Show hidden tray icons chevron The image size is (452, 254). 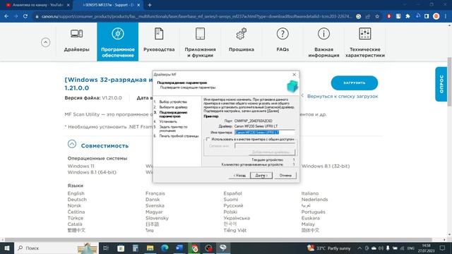point(359,248)
